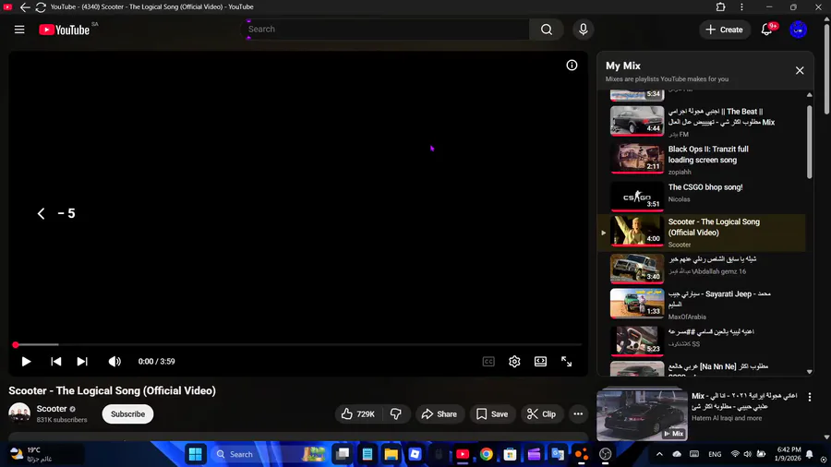Open the Hatem Al Iraqi Mix thumbnail
This screenshot has height=467, width=831.
point(643,414)
